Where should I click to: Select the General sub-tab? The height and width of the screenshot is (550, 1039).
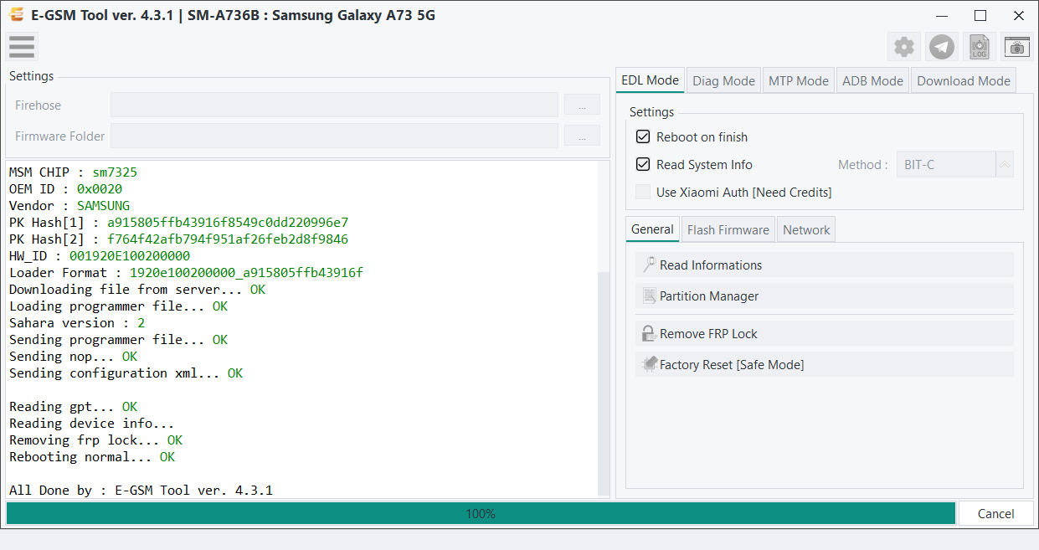pos(652,229)
